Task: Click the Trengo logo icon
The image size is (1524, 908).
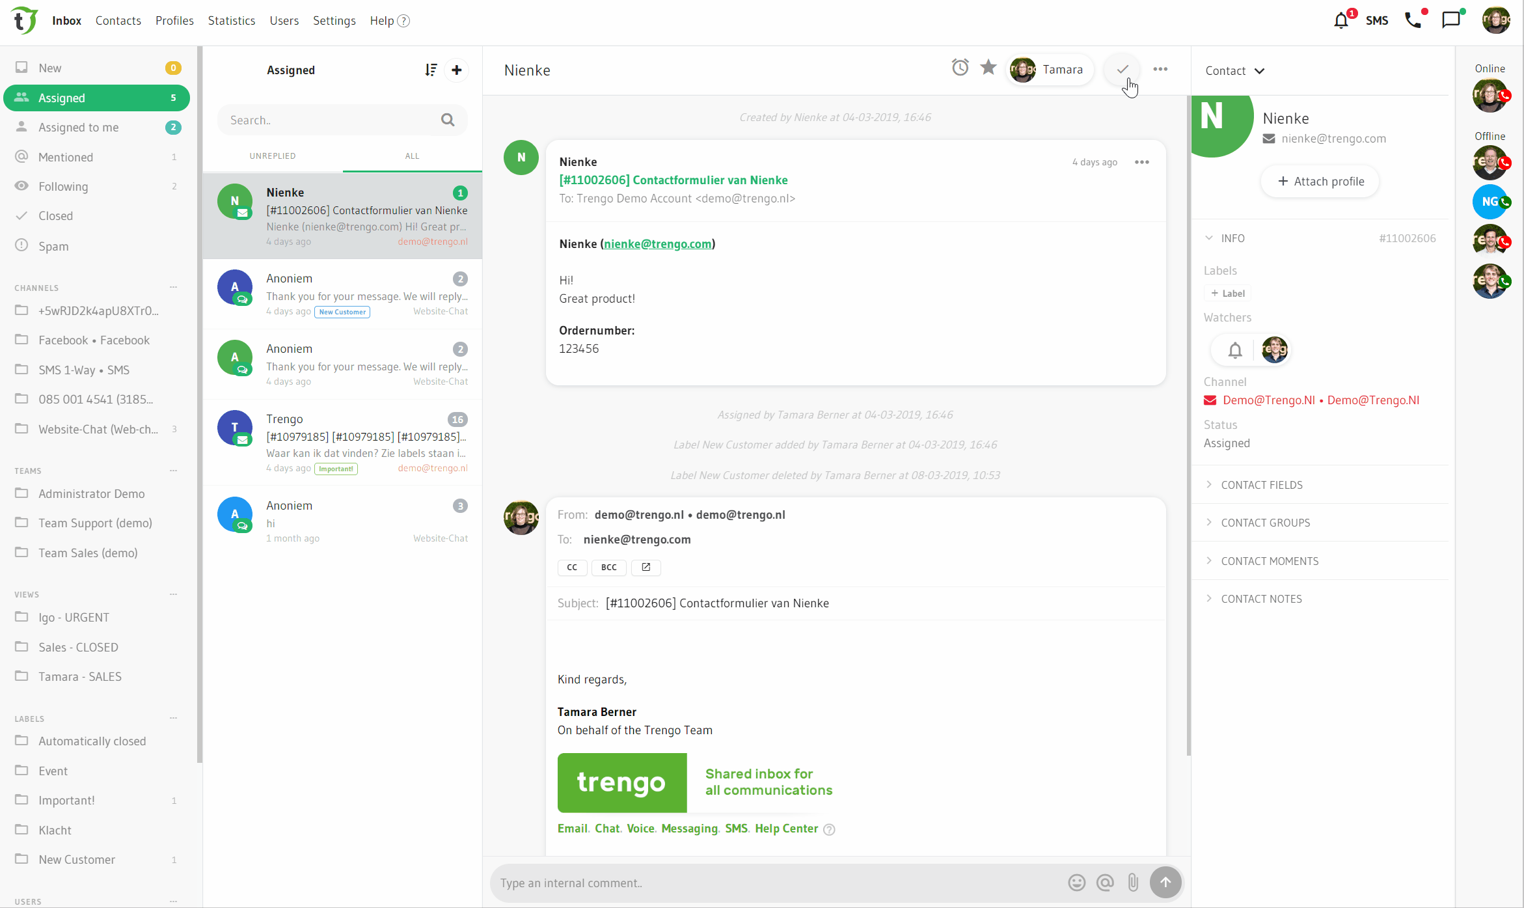Action: [24, 20]
